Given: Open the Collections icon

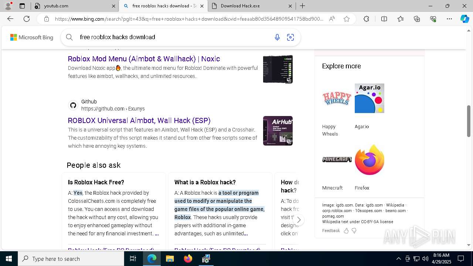Looking at the screenshot, I should point(417,19).
